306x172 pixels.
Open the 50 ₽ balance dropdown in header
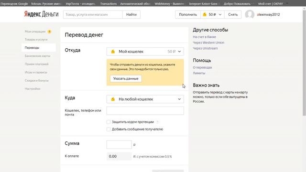[x=212, y=14]
